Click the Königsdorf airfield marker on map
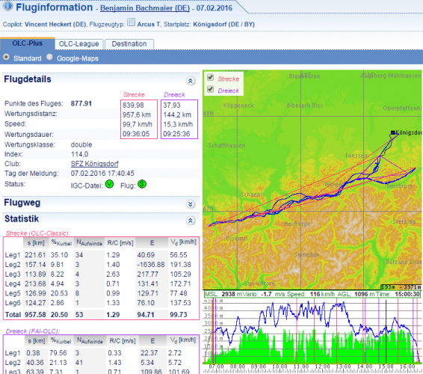Viewport: 423px width, 374px height. point(393,132)
